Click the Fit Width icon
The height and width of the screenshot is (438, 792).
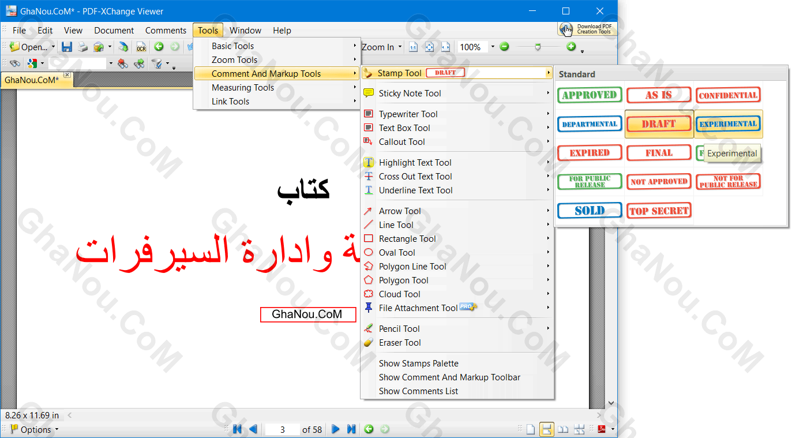(x=446, y=47)
